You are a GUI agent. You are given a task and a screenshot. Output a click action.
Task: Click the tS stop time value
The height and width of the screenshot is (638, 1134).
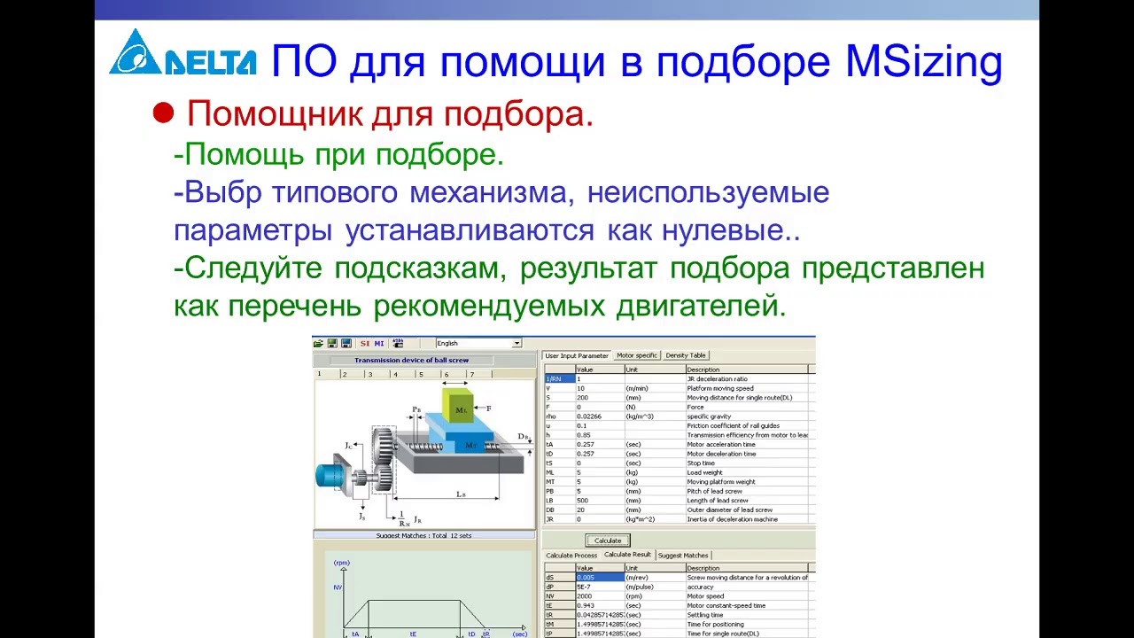click(600, 463)
